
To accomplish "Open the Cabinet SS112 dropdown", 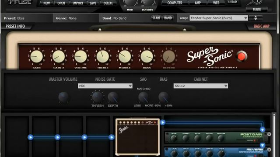I will tap(201, 86).
